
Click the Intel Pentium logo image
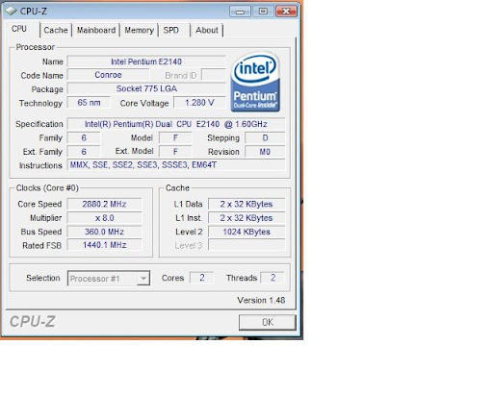[x=255, y=82]
